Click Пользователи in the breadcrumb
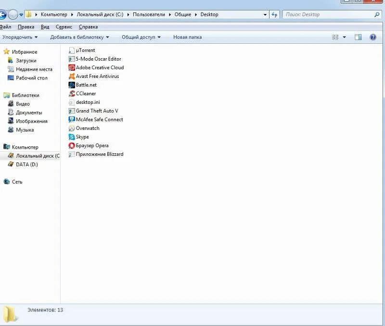385x326 pixels. pos(149,14)
